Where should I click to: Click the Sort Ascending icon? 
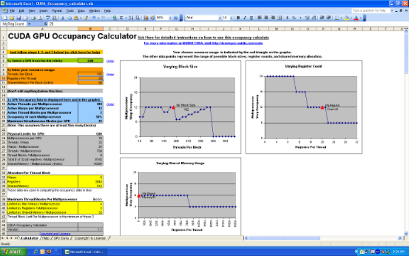[x=131, y=18]
